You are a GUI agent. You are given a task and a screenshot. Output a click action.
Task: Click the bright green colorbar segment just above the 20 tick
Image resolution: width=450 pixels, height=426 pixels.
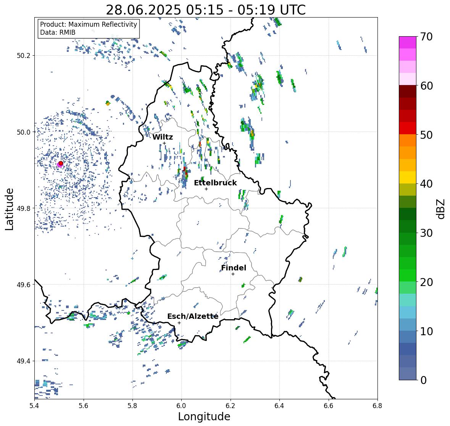coord(408,275)
